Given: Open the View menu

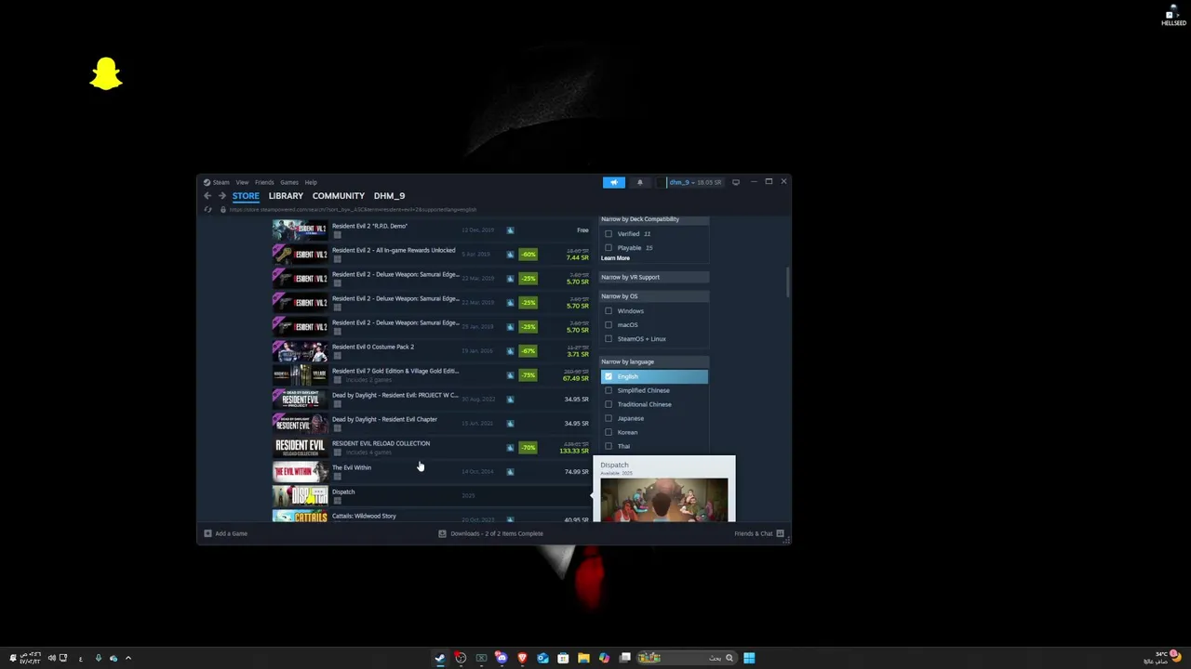Looking at the screenshot, I should click(242, 182).
